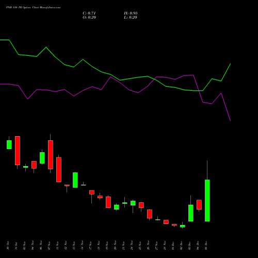Click the 12 Nov date axis label
The image size is (258, 258).
pyautogui.click(x=66, y=246)
